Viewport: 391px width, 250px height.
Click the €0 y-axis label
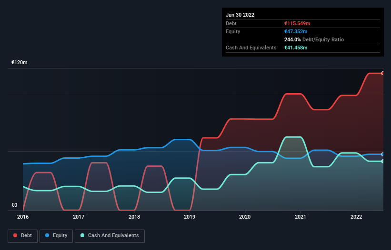click(14, 205)
